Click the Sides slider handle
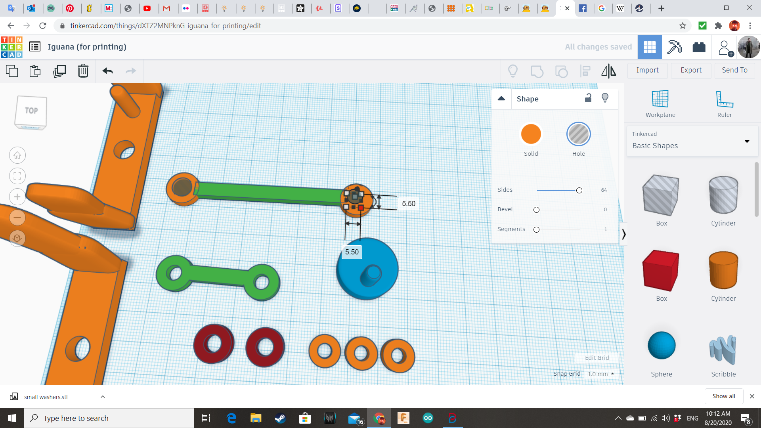Screen dimensions: 761x428 tap(579, 191)
